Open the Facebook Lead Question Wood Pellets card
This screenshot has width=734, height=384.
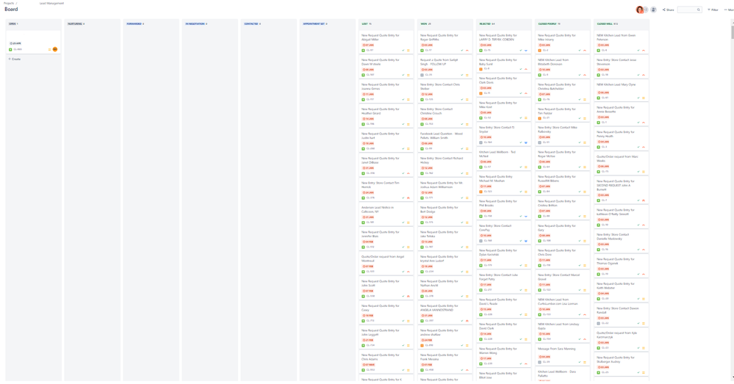click(x=445, y=141)
